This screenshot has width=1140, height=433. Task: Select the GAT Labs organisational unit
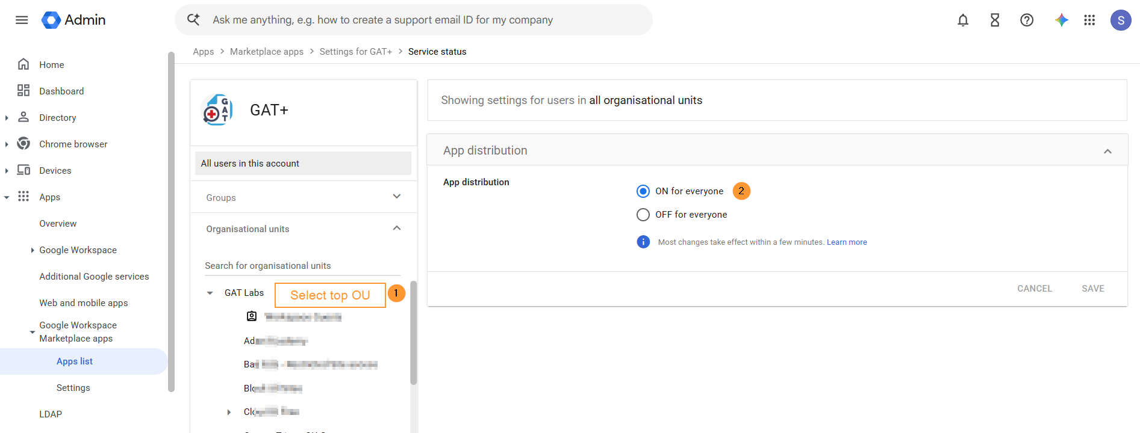point(244,293)
